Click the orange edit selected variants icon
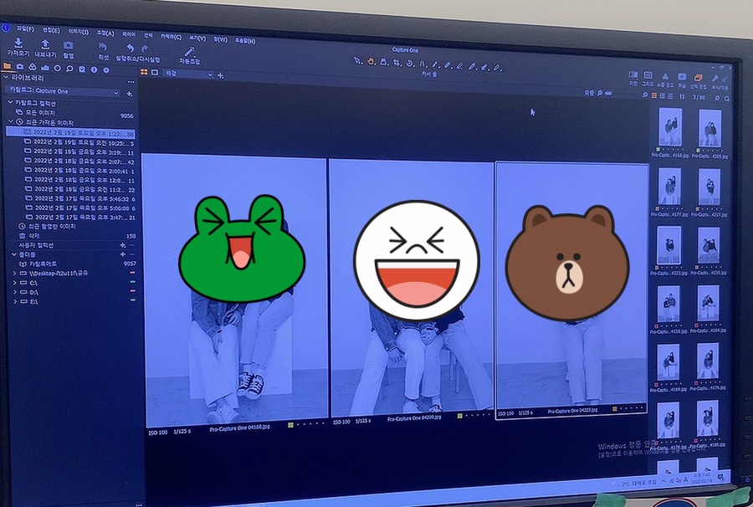Screen dimensions: 753x507 699,77
